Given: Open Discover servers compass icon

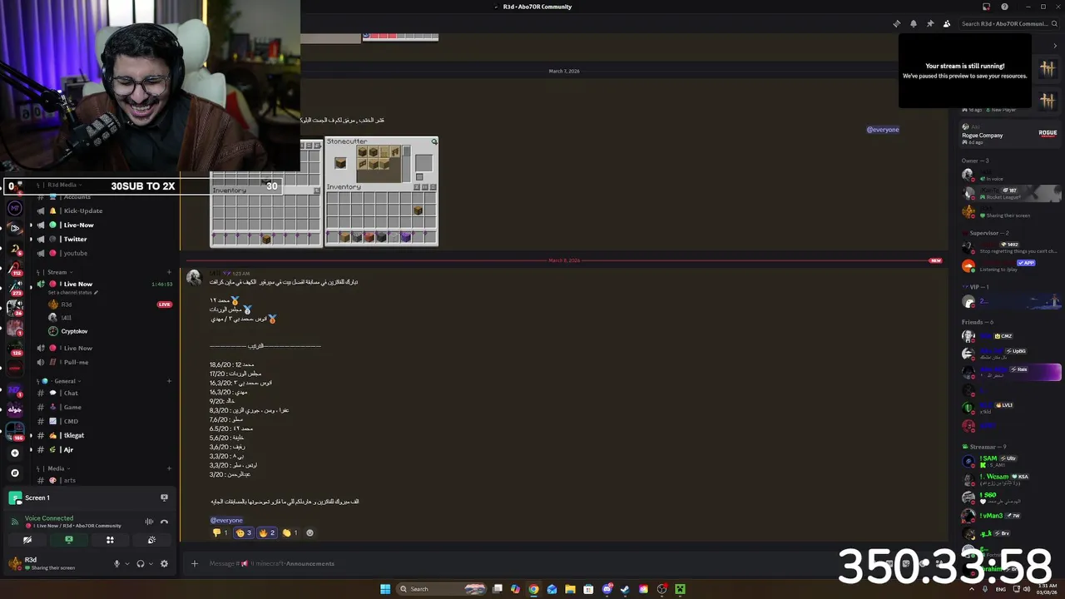Looking at the screenshot, I should pos(14,473).
